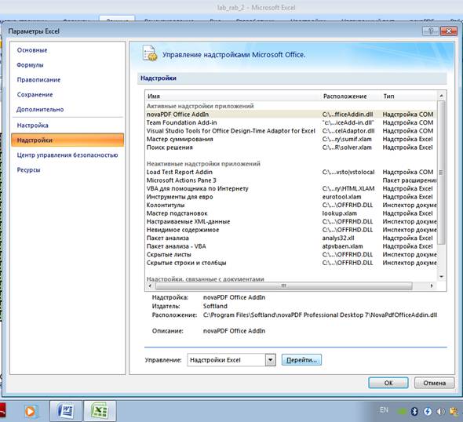The width and height of the screenshot is (463, 422).
Task: Sort add-ins by Имя column header
Action: [154, 96]
